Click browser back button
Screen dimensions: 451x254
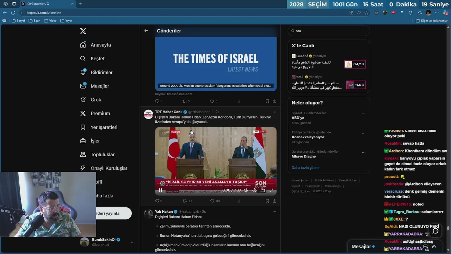5,13
